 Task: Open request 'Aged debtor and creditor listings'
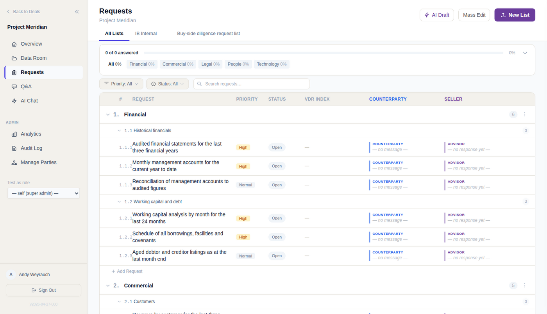[x=179, y=256]
